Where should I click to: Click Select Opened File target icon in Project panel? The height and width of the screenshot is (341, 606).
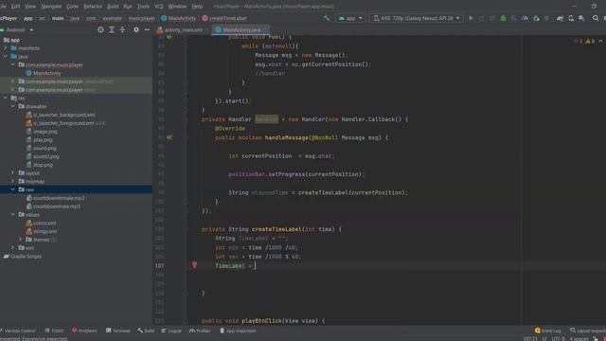(x=100, y=29)
